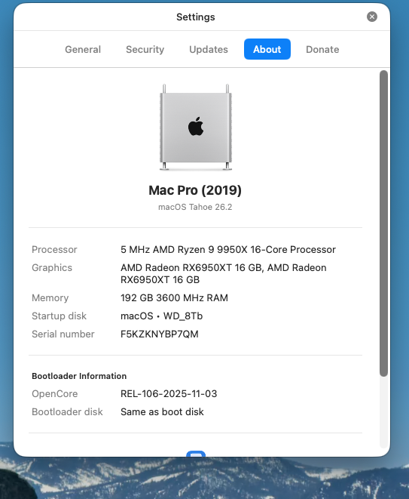The height and width of the screenshot is (499, 409).
Task: Click the Mac Pro tower image
Action: (196, 128)
